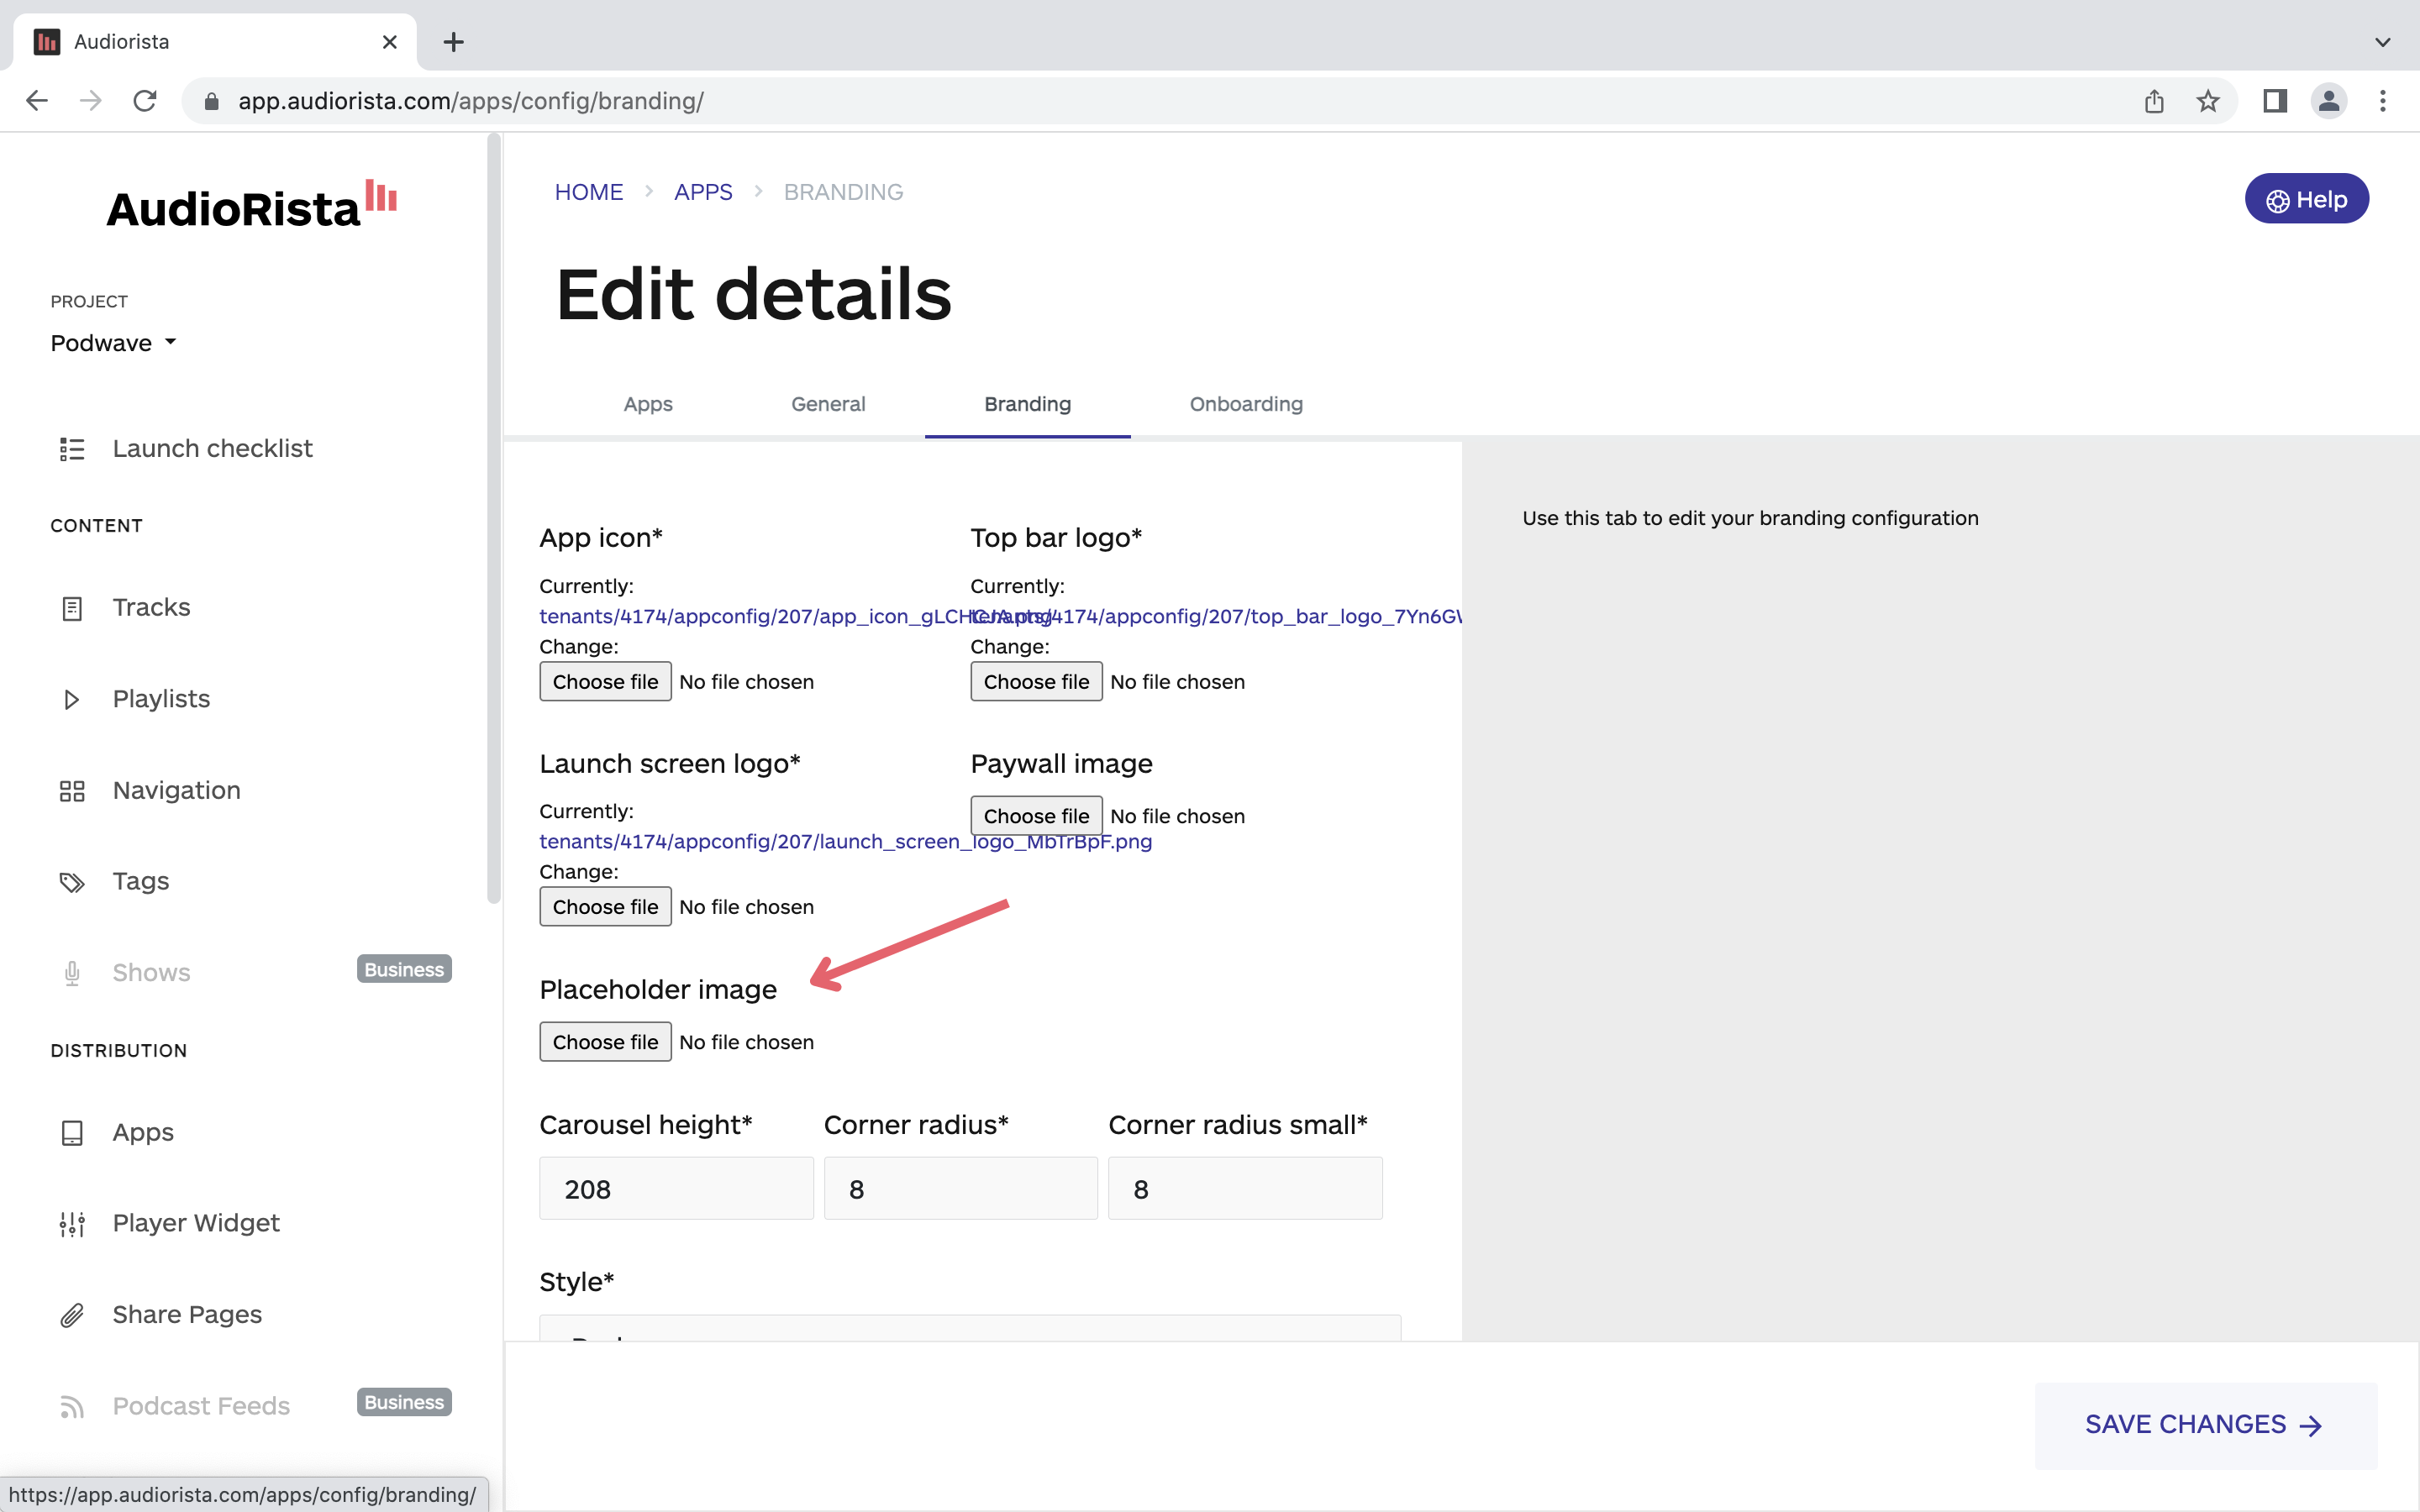The height and width of the screenshot is (1512, 2420).
Task: Click the Corner radius small input
Action: click(1245, 1189)
